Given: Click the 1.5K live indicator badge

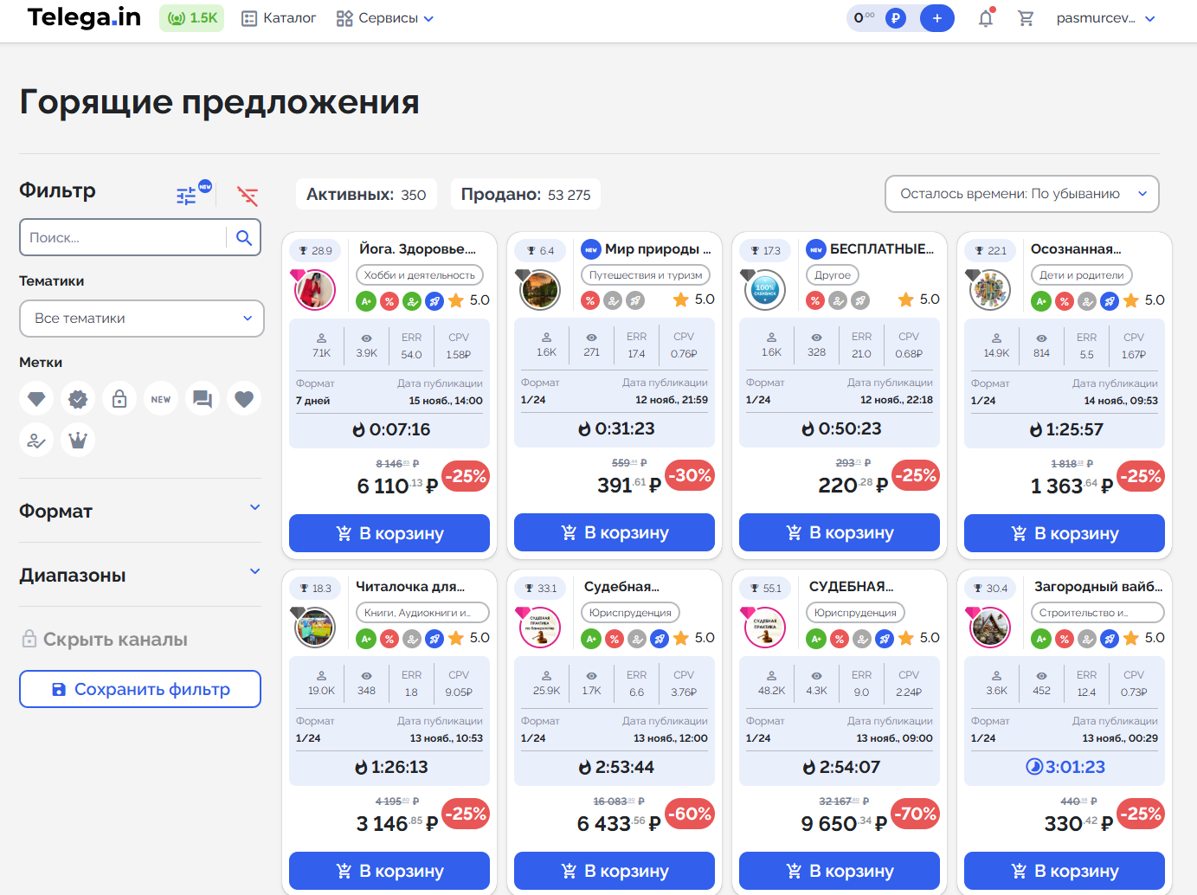Looking at the screenshot, I should coord(191,18).
